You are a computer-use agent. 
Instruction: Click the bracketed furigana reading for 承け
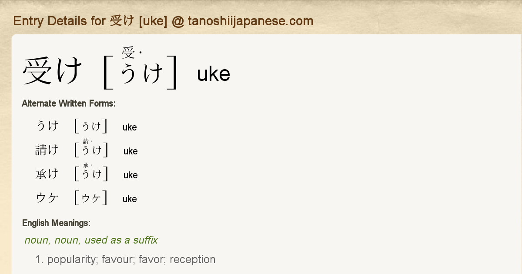[91, 173]
